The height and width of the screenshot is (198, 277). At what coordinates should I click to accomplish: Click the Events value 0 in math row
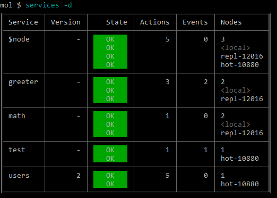click(x=206, y=116)
